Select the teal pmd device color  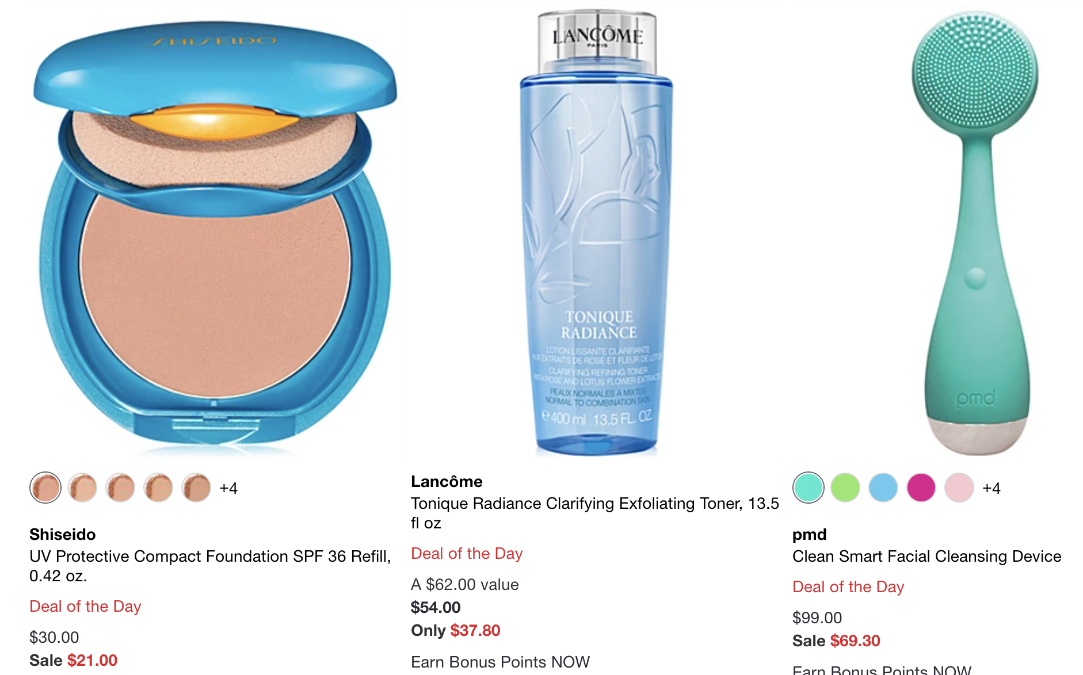[809, 488]
